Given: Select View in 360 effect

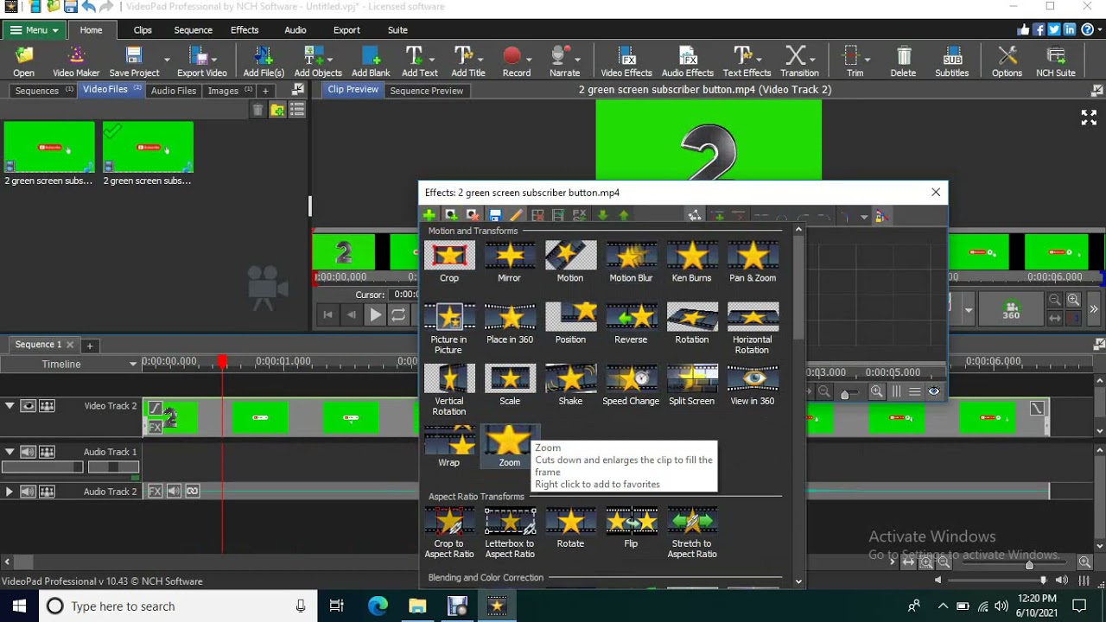Looking at the screenshot, I should click(753, 385).
